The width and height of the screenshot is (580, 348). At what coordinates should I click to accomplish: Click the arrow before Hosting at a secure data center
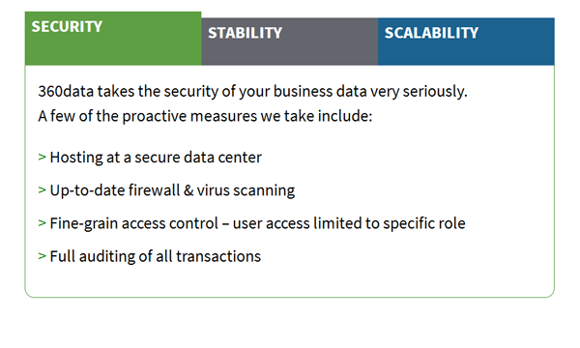[x=42, y=158]
